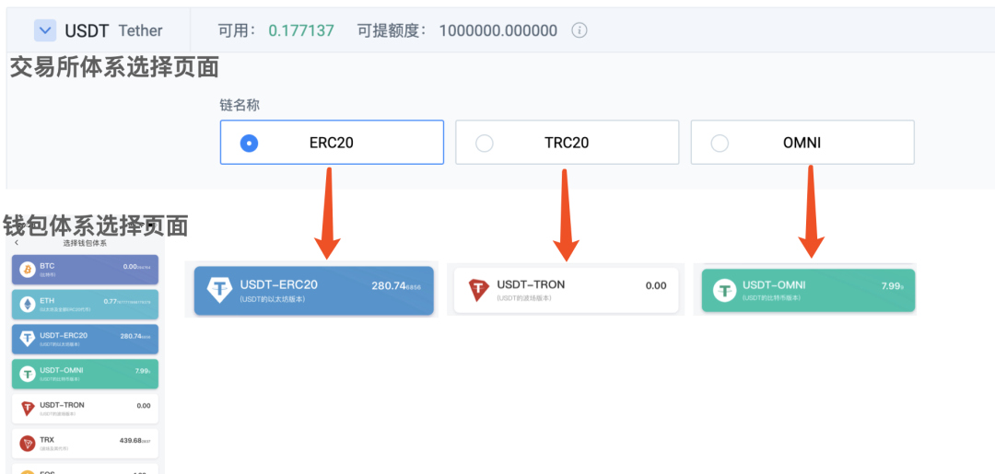Click 'USDT-OMNI' name on enlarged green card

click(x=776, y=284)
